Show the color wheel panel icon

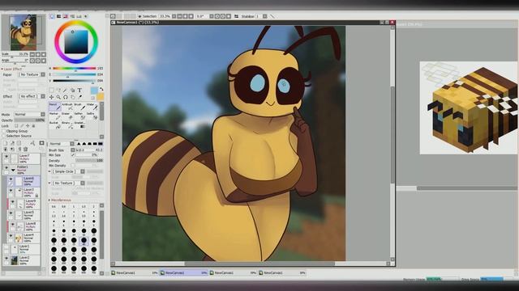click(x=52, y=16)
